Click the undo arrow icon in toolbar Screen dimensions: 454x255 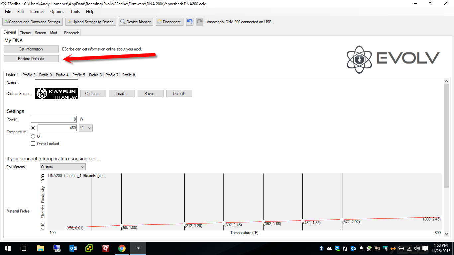tap(189, 22)
